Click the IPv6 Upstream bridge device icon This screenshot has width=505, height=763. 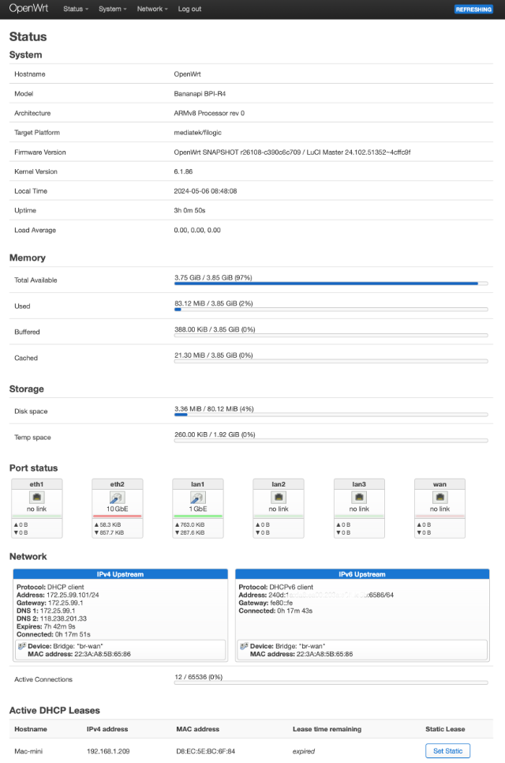tap(243, 645)
